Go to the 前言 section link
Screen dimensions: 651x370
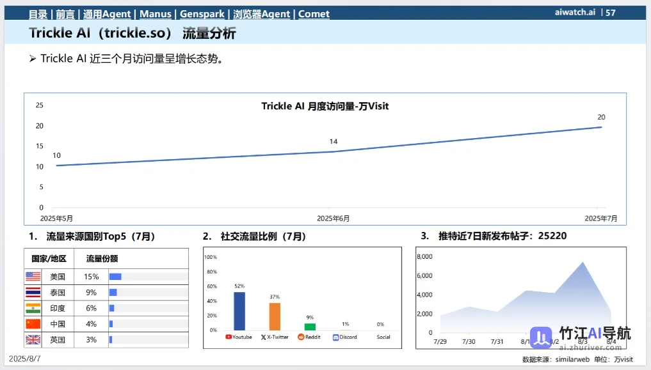pos(65,14)
